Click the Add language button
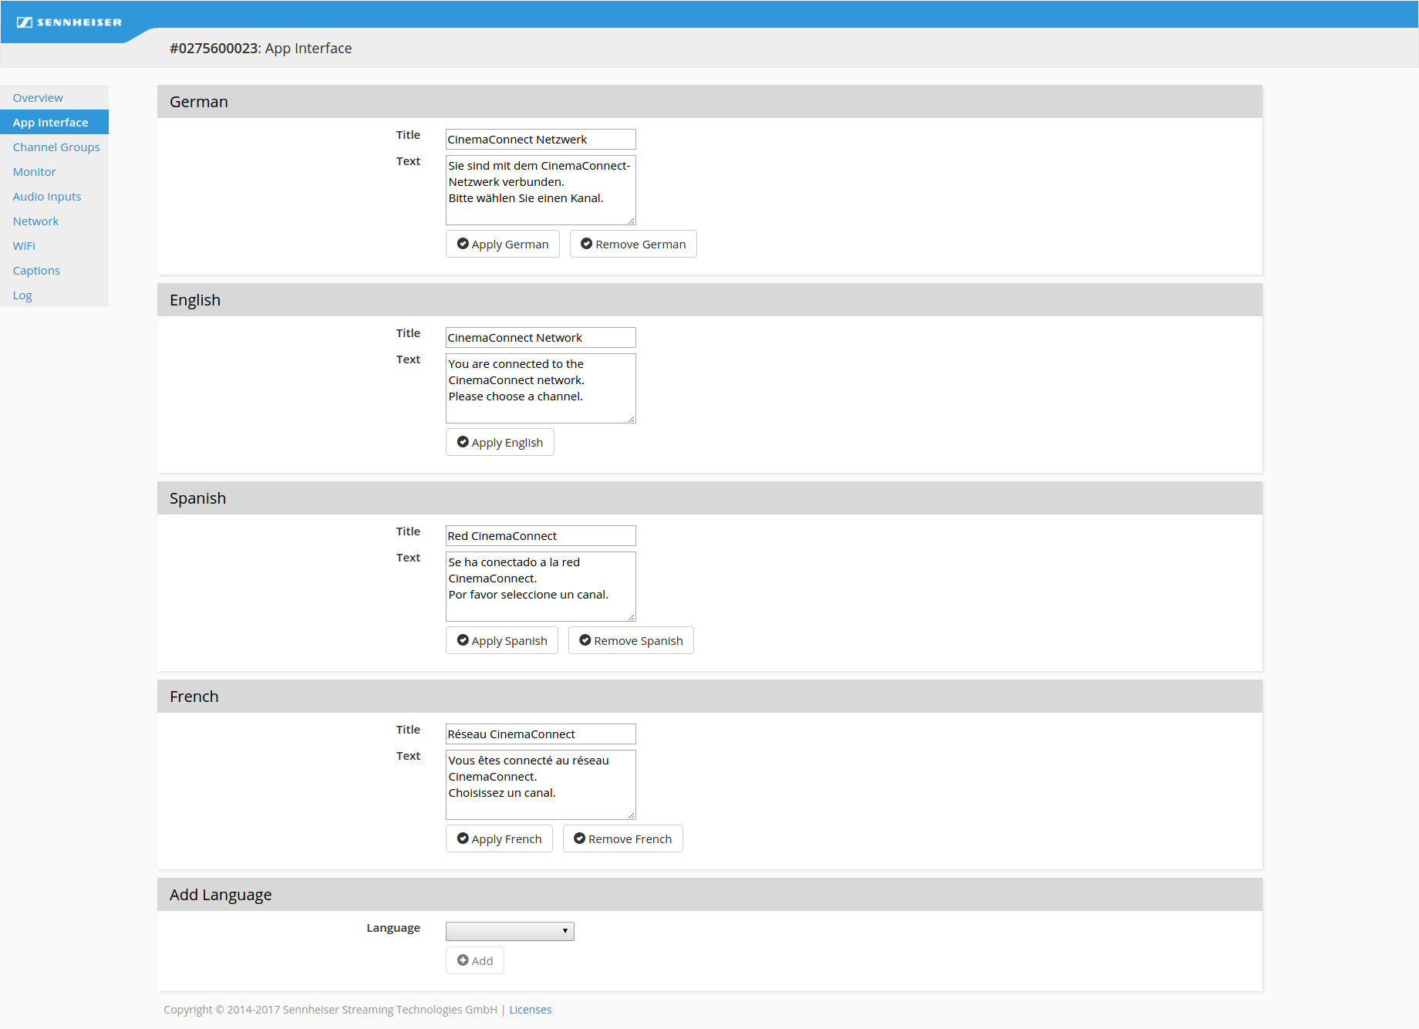The height and width of the screenshot is (1029, 1419). 474,961
